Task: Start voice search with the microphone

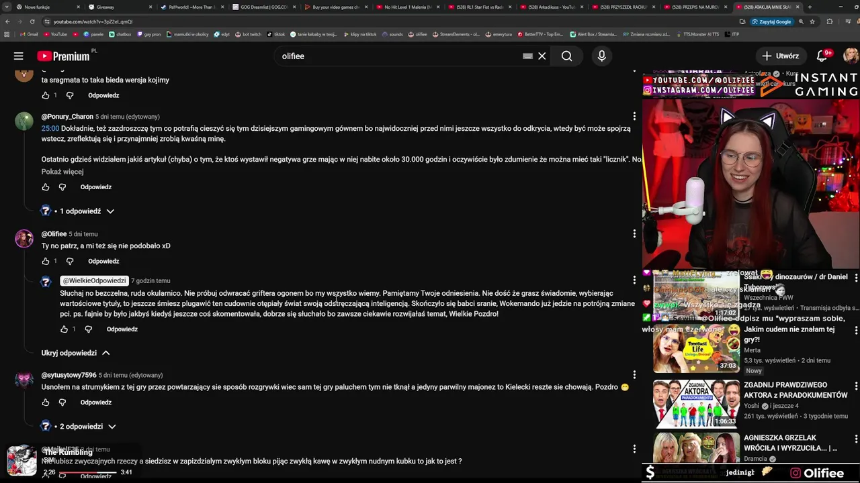Action: pos(601,56)
